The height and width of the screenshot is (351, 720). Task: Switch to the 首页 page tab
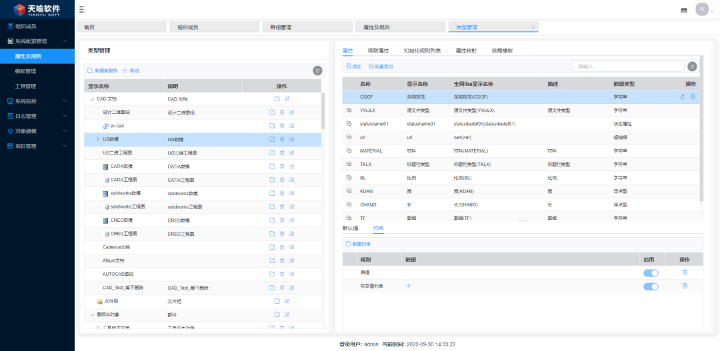121,27
